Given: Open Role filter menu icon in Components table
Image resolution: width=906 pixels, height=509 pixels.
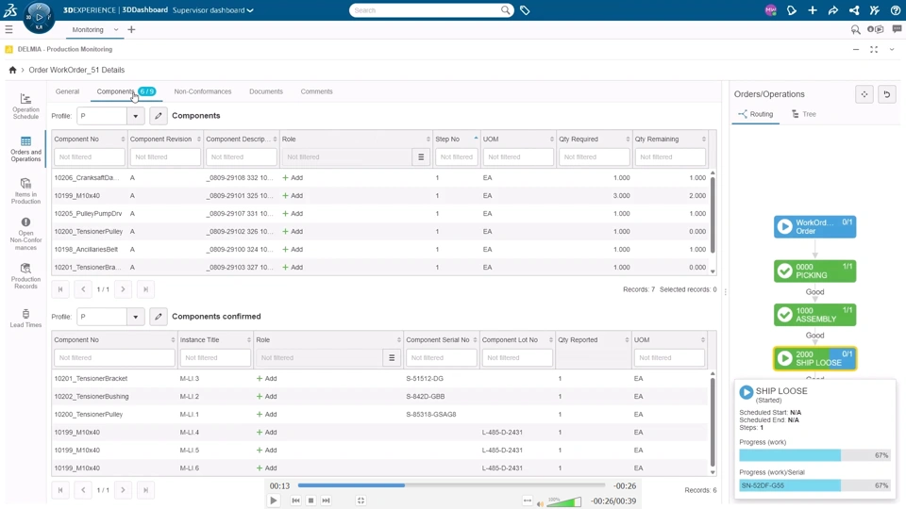Looking at the screenshot, I should 421,157.
